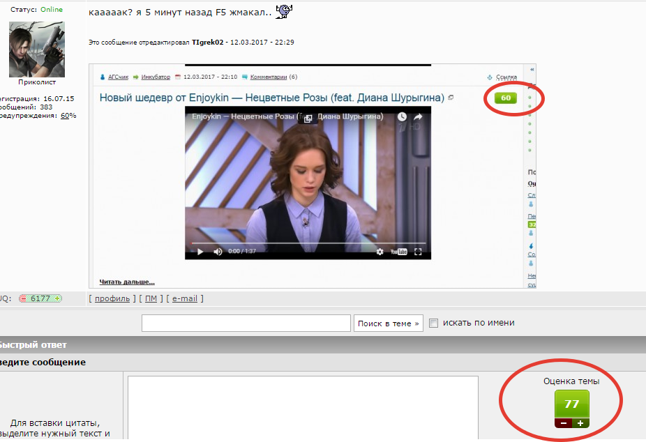Click the video share arrow icon
646x442 pixels.
pos(418,117)
